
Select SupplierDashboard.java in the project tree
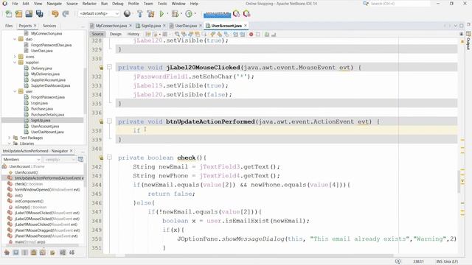tap(50, 85)
